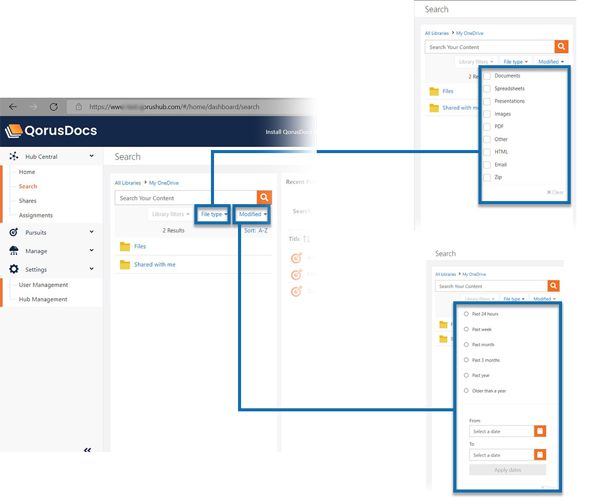Image resolution: width=615 pixels, height=503 pixels.
Task: Click the Manage cloud icon
Action: 14,250
